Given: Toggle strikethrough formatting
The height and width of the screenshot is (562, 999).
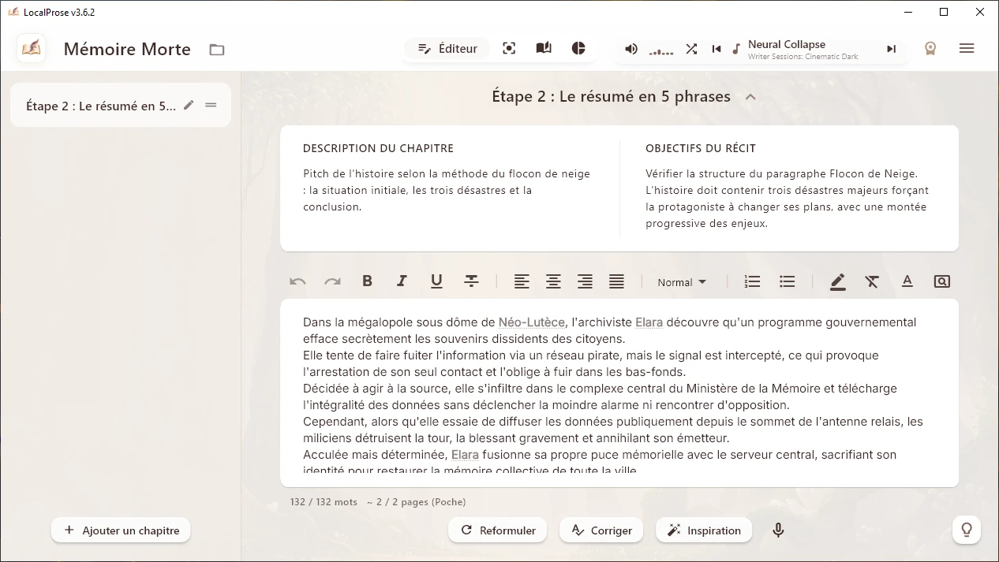Looking at the screenshot, I should pos(471,281).
